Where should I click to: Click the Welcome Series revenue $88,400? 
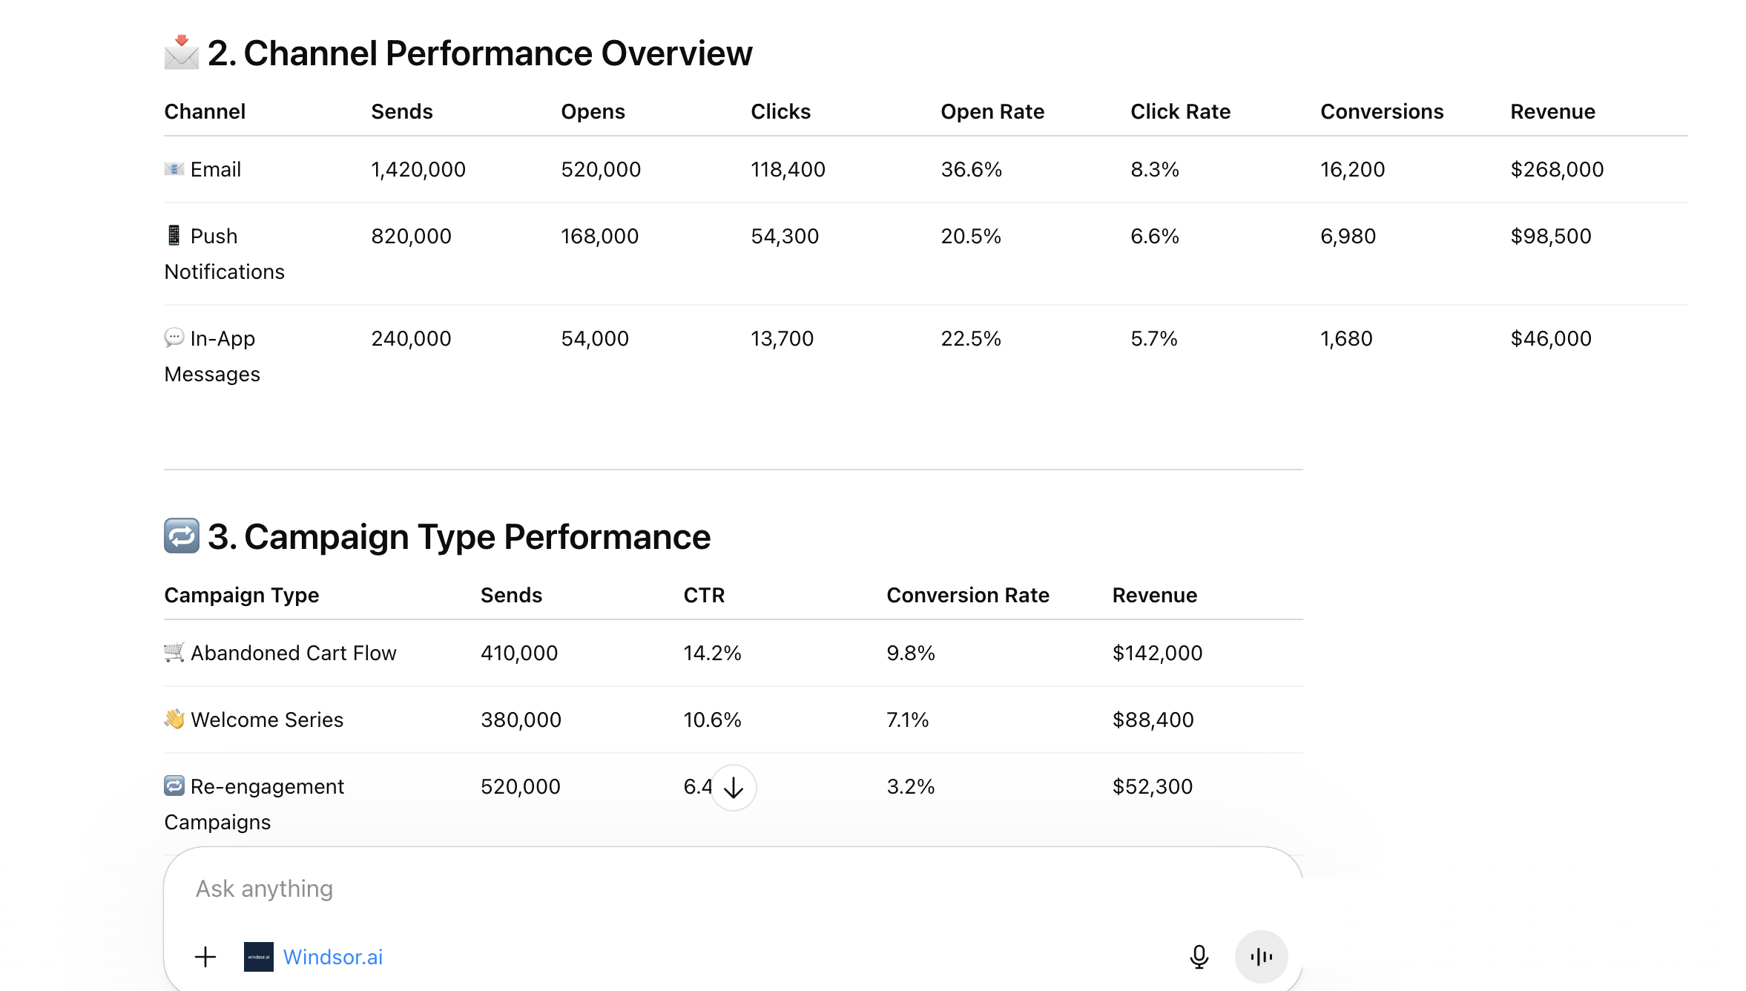coord(1153,720)
